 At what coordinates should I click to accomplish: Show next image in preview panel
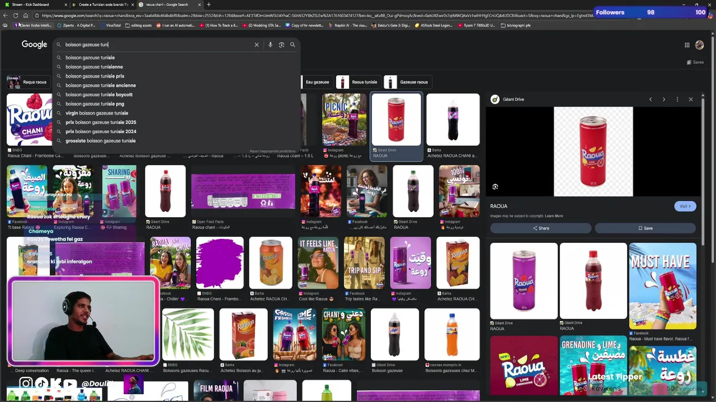point(664,99)
